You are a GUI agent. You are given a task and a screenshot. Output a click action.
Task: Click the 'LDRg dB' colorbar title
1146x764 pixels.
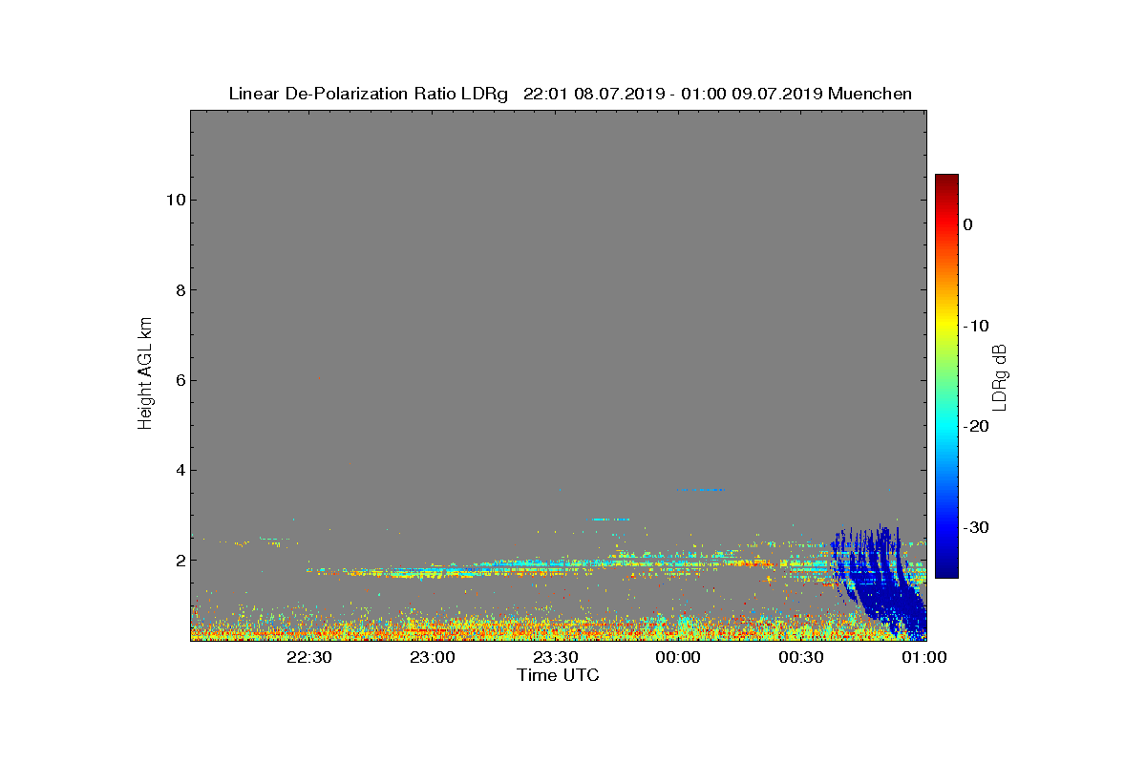(1000, 376)
